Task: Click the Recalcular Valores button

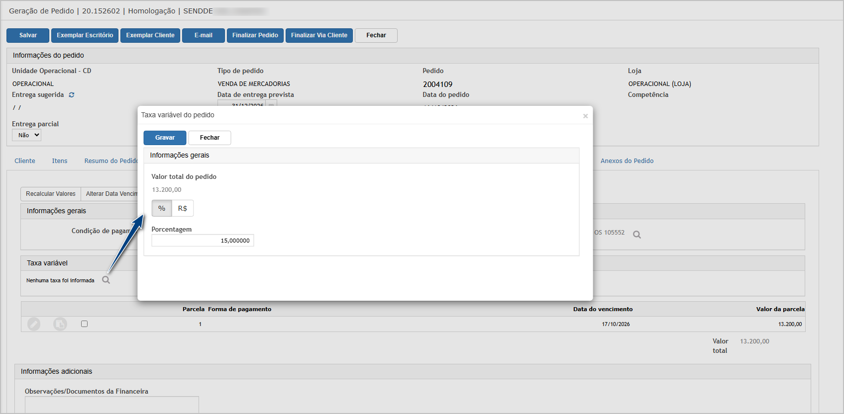Action: [51, 194]
